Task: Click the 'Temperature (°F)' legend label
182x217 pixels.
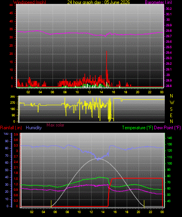Action: [137, 128]
